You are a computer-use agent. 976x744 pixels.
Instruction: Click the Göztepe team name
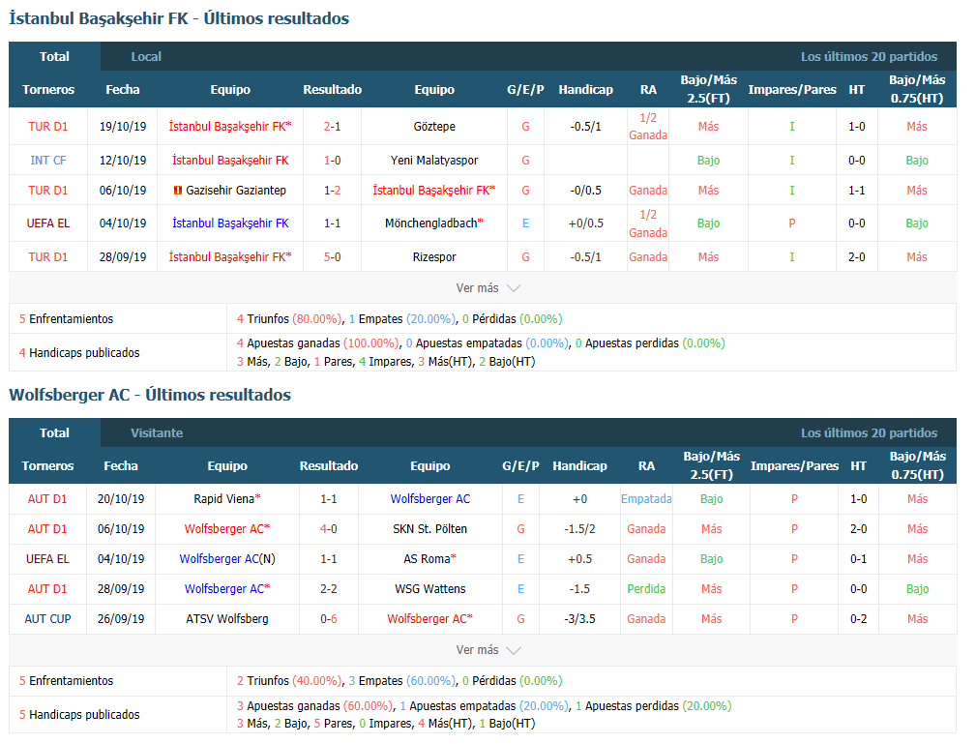434,127
